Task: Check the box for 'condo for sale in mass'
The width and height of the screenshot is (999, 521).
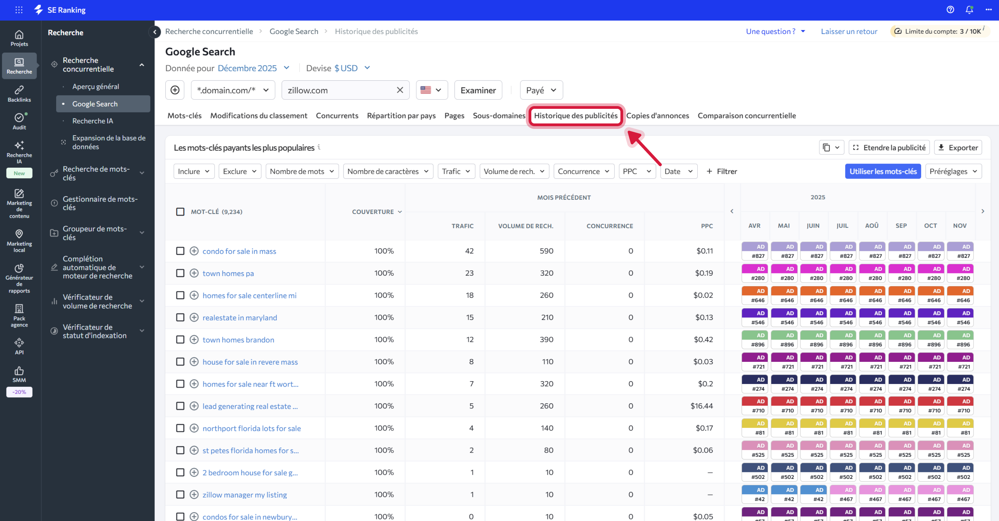Action: 180,251
